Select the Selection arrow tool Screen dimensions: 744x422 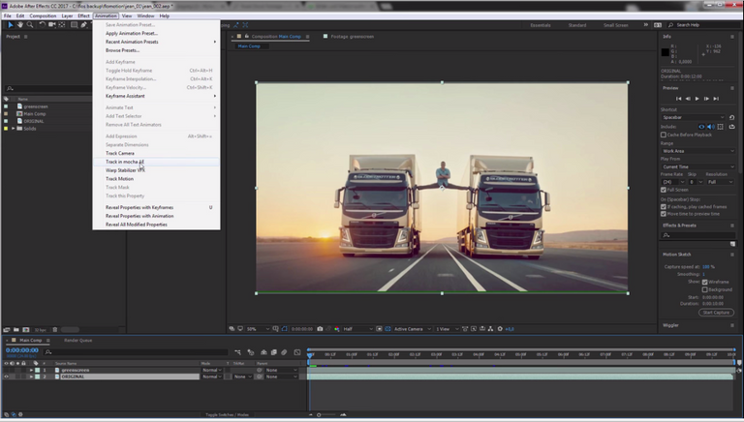tap(11, 24)
